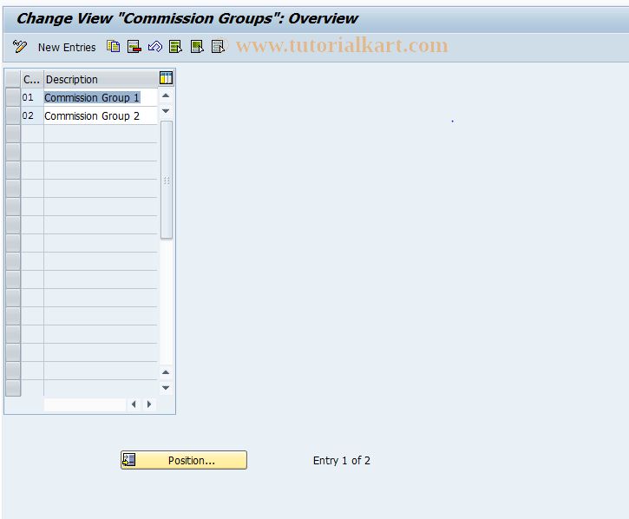Click the horizontal scroll-left arrow
This screenshot has width=629, height=519.
(134, 404)
